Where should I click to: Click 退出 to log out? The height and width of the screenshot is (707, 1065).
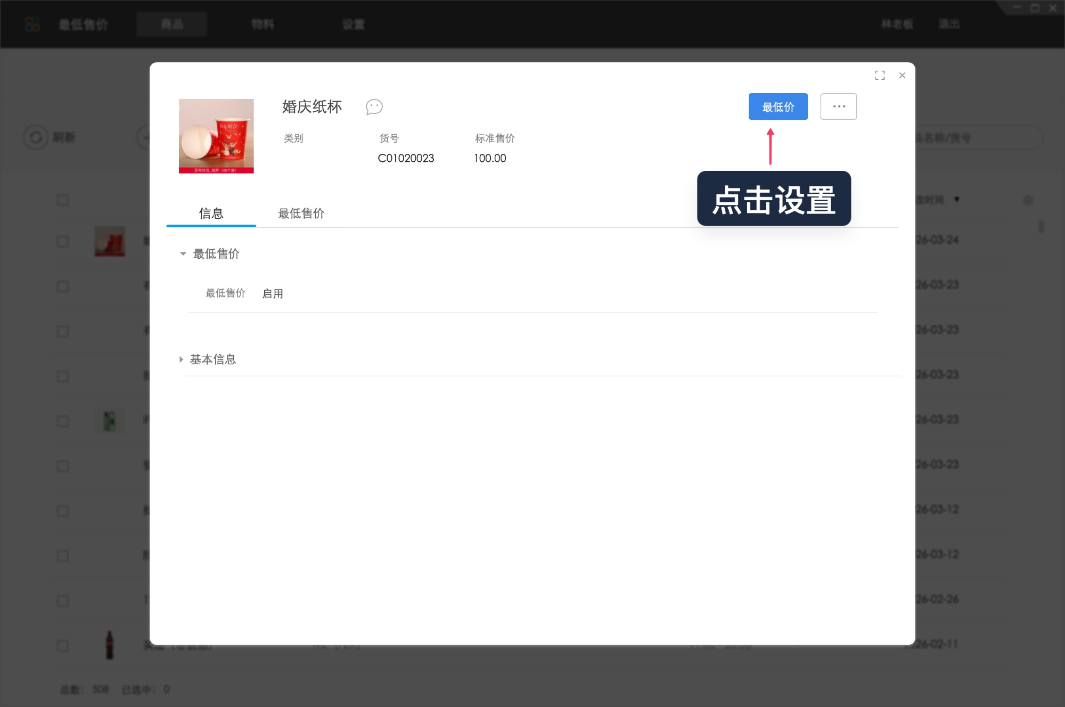click(949, 24)
